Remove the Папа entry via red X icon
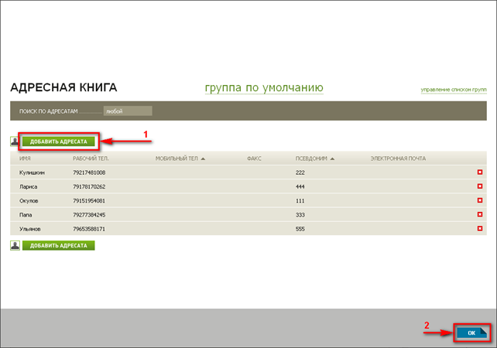 pyautogui.click(x=480, y=214)
